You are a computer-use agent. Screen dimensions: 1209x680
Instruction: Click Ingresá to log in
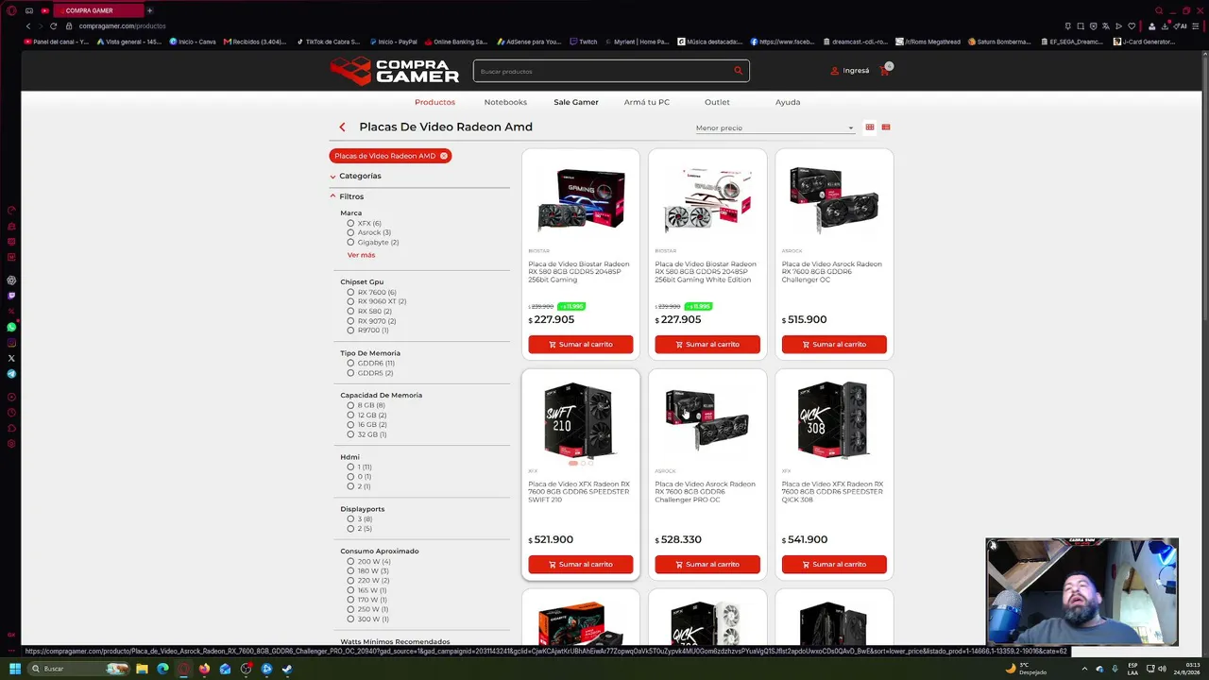pos(850,71)
